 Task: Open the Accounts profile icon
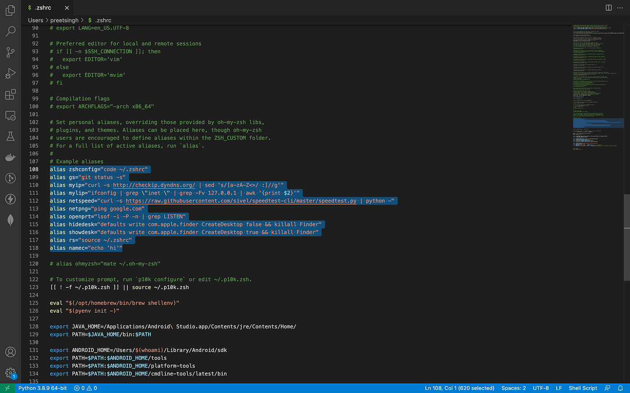(x=10, y=352)
